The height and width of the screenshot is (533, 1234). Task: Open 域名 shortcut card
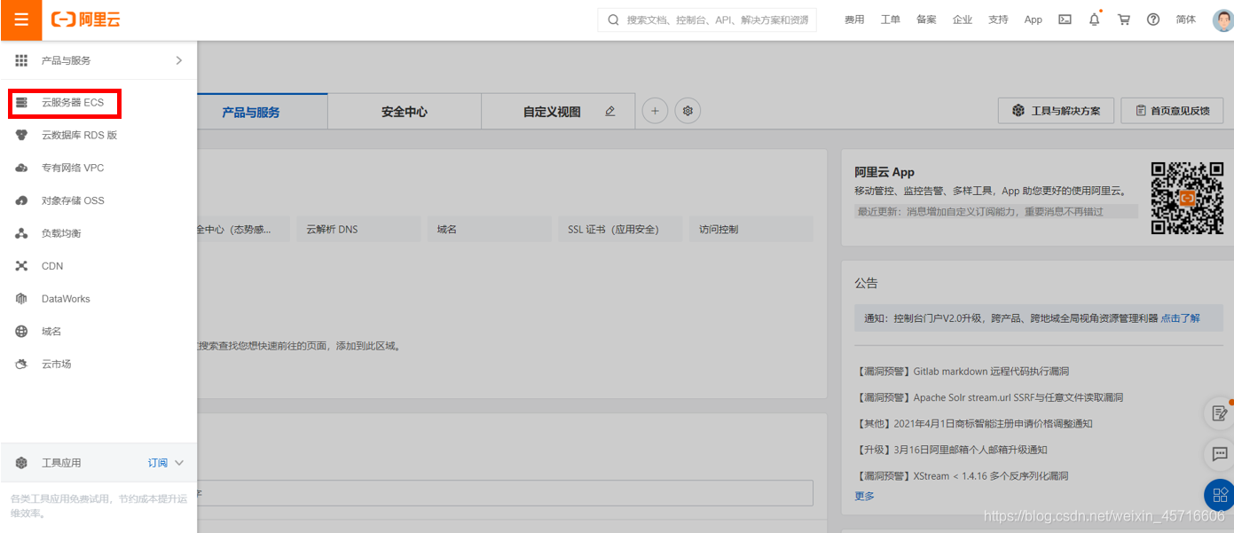[x=490, y=229]
